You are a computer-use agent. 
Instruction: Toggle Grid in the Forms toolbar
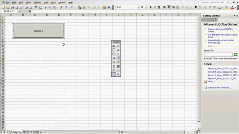(114, 74)
